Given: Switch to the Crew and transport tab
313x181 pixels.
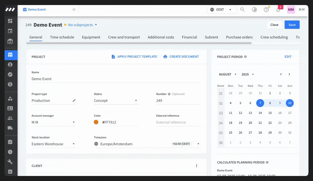Looking at the screenshot, I should tap(124, 37).
